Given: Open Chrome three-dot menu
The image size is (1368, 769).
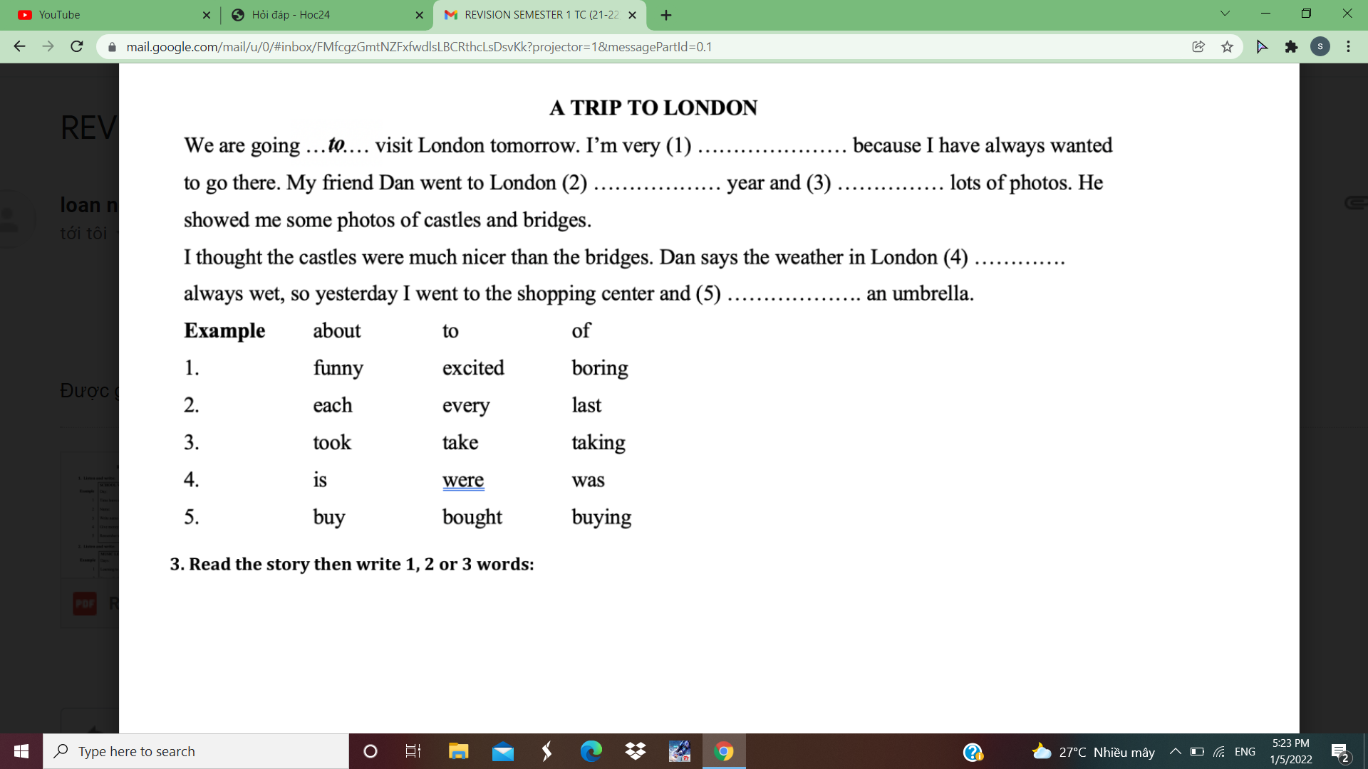Looking at the screenshot, I should (x=1348, y=47).
